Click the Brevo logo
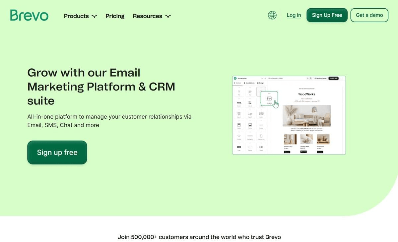 29,15
